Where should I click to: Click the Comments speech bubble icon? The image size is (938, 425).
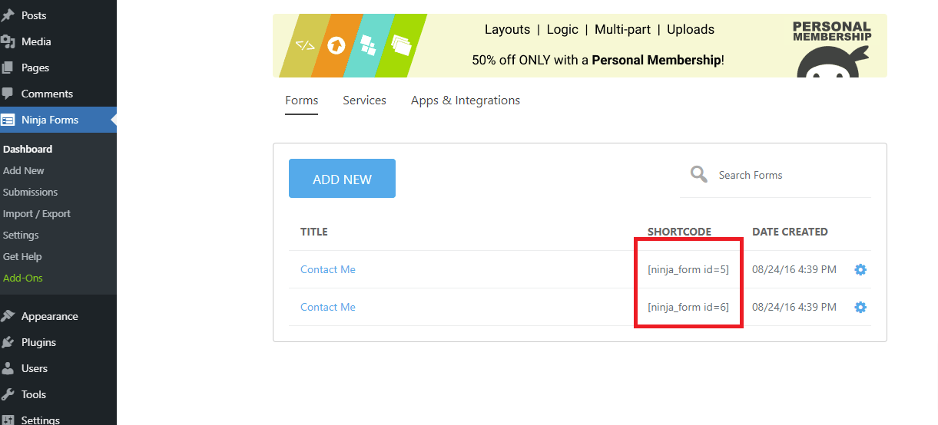point(8,94)
